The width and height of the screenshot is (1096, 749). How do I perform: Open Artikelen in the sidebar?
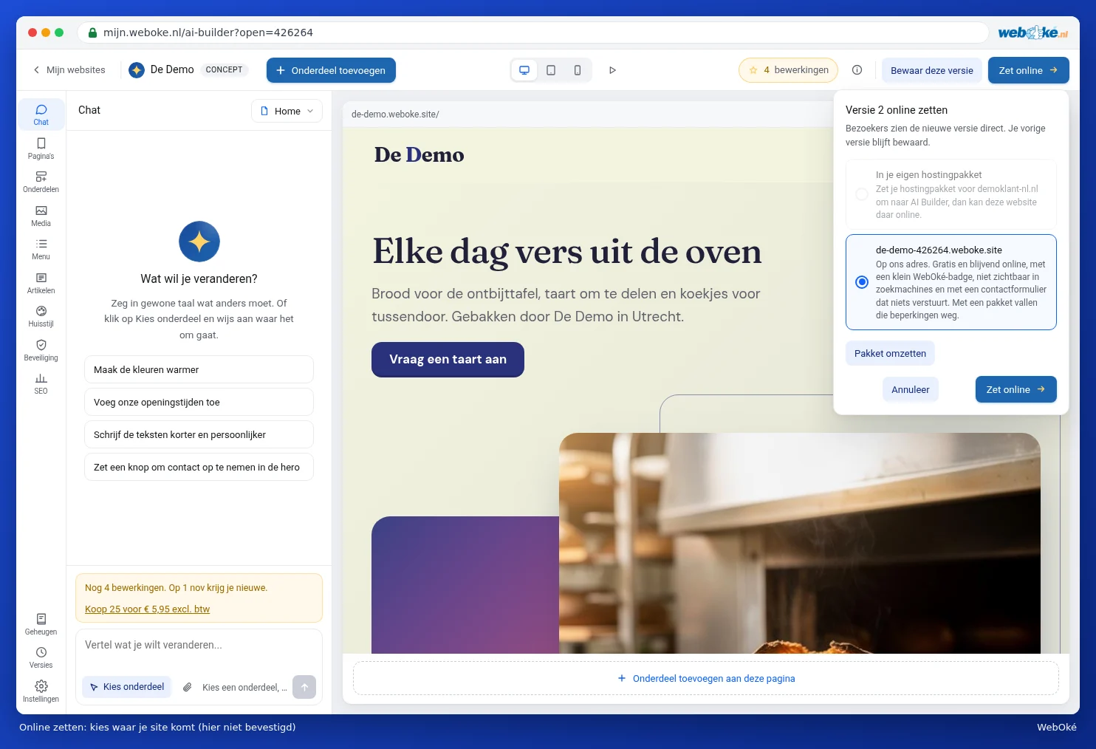pos(41,283)
